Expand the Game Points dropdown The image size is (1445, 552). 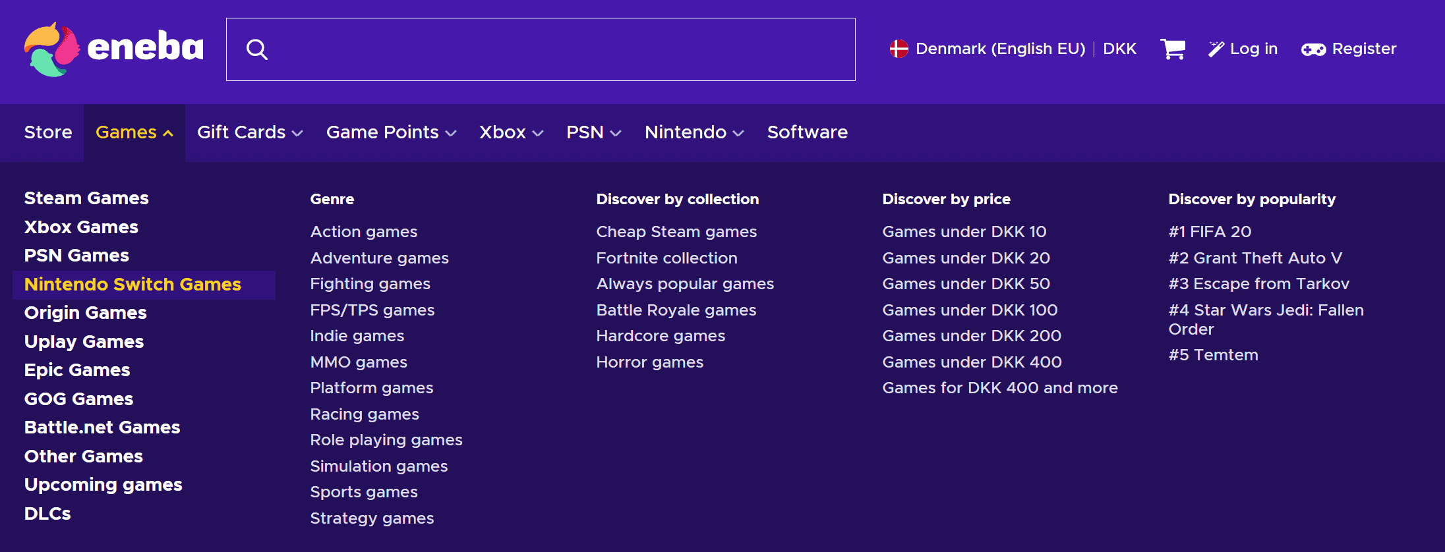pyautogui.click(x=391, y=132)
